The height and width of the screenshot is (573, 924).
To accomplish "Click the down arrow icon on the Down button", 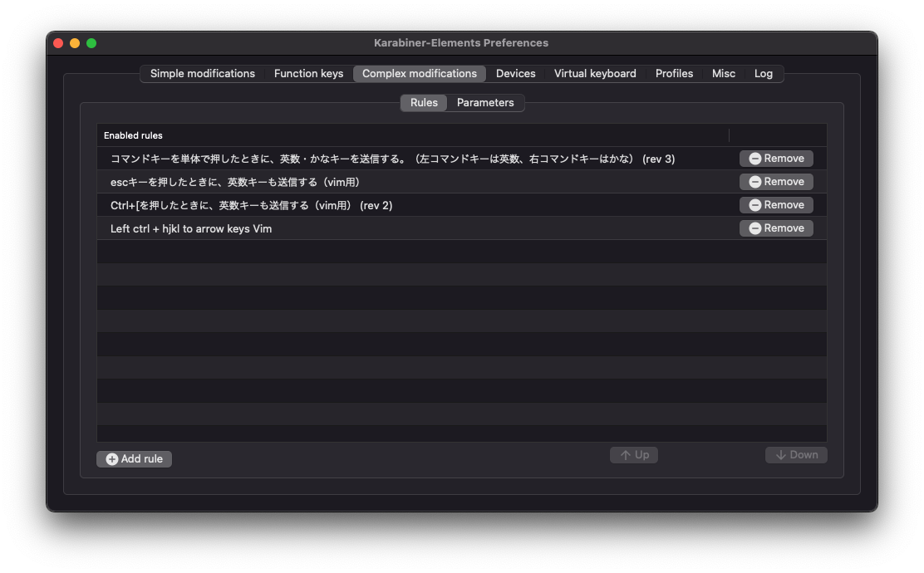I will point(782,454).
